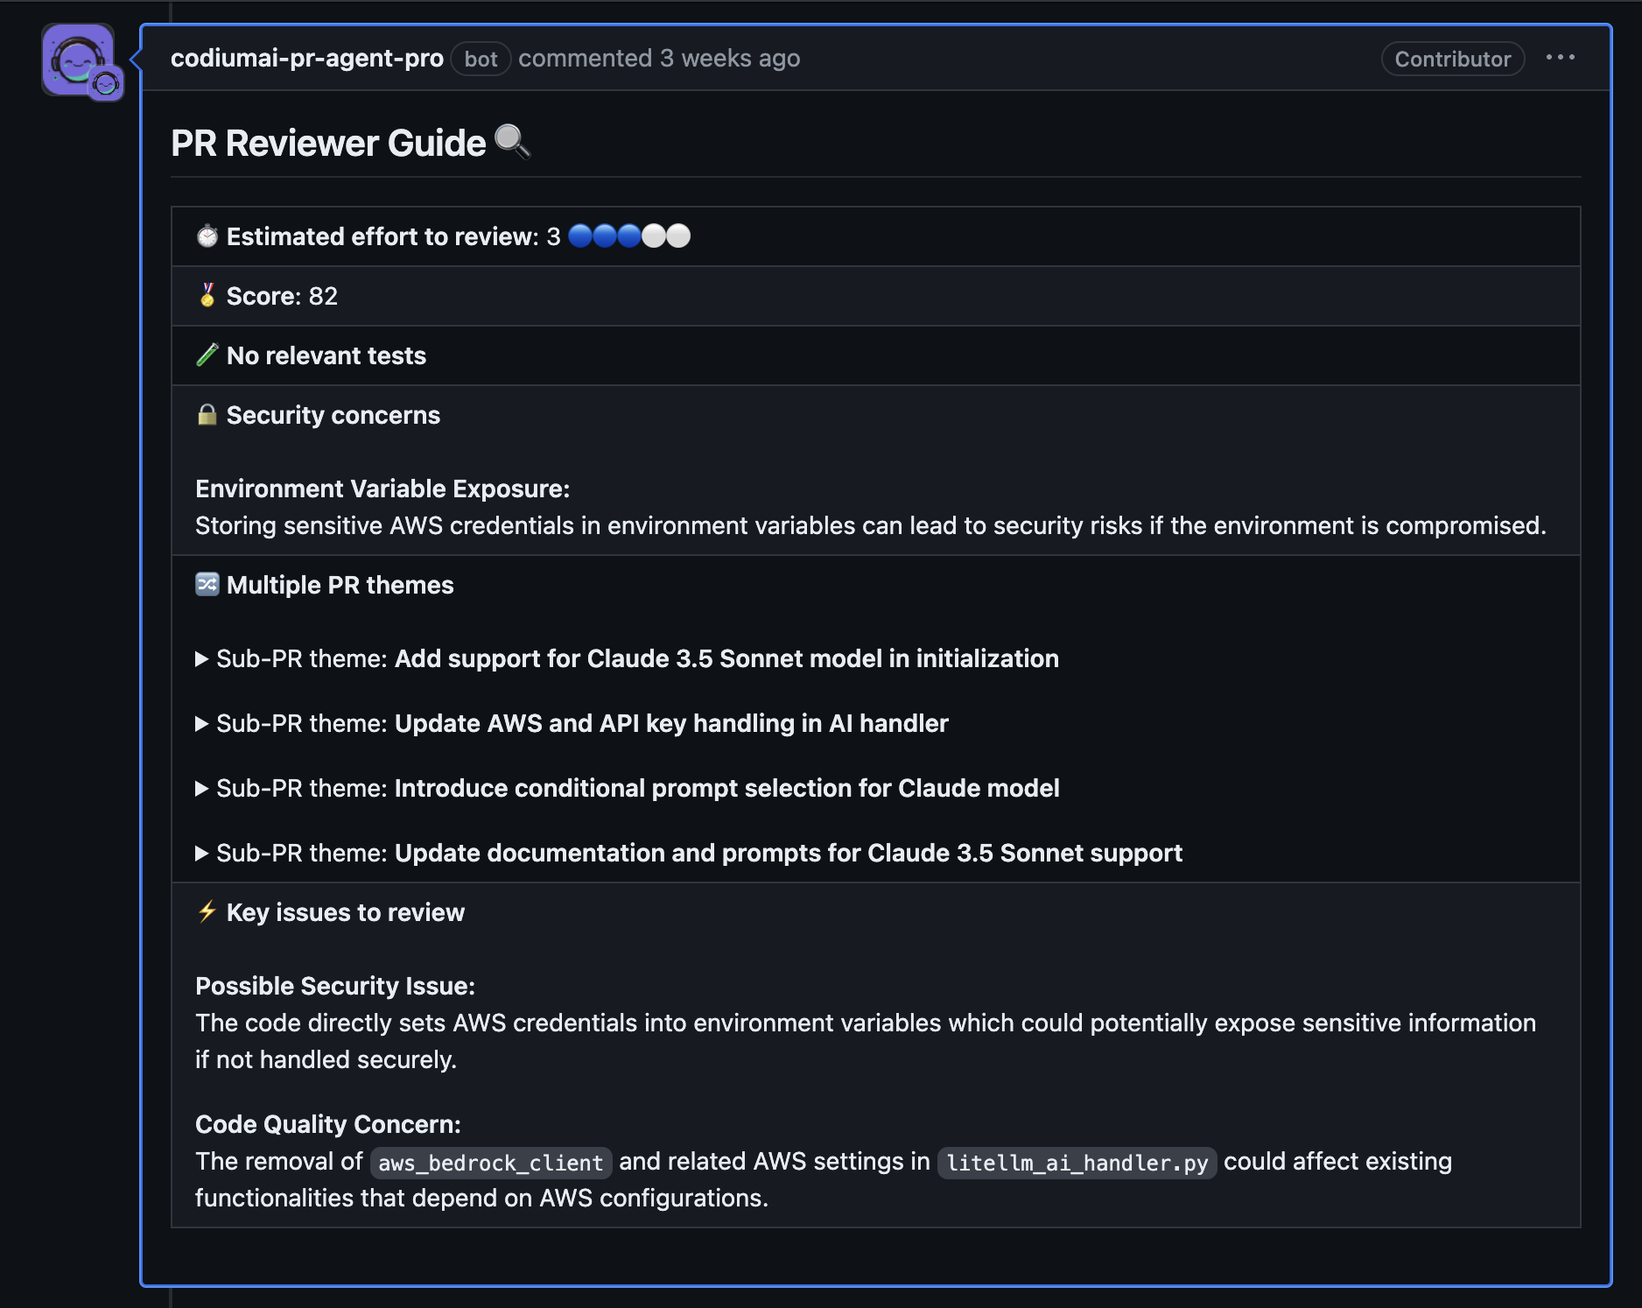
Task: Expand Sub-PR theme: Add support for Claude 3.5 Sonnet
Action: coord(627,658)
